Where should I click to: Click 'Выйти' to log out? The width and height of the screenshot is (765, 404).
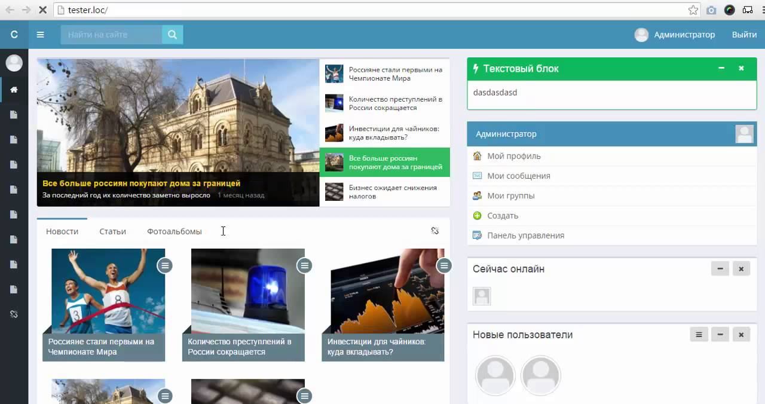click(745, 35)
